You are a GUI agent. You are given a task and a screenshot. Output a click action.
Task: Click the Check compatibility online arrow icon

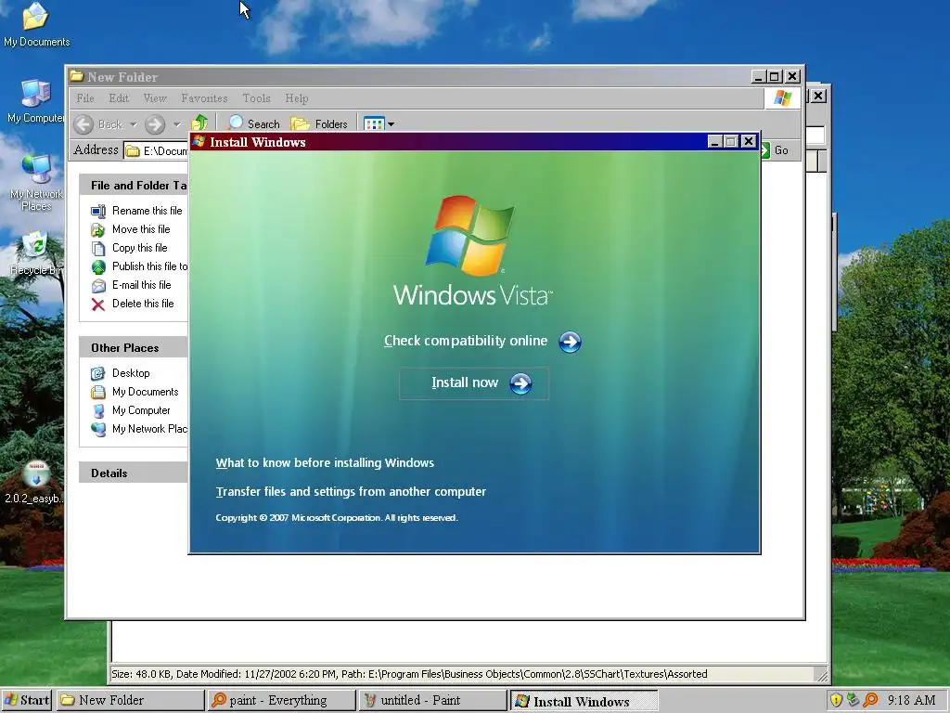click(570, 342)
